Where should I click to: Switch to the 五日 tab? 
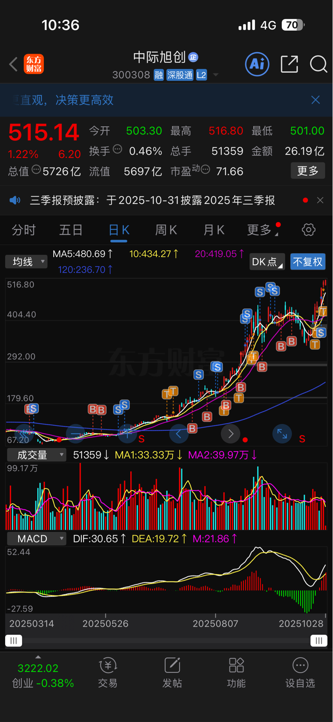click(71, 230)
